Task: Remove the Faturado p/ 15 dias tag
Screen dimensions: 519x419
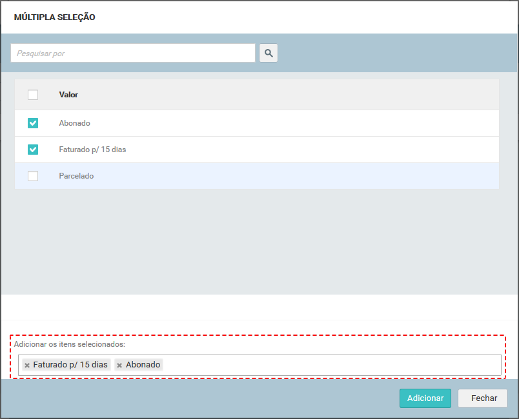Action: (27, 365)
